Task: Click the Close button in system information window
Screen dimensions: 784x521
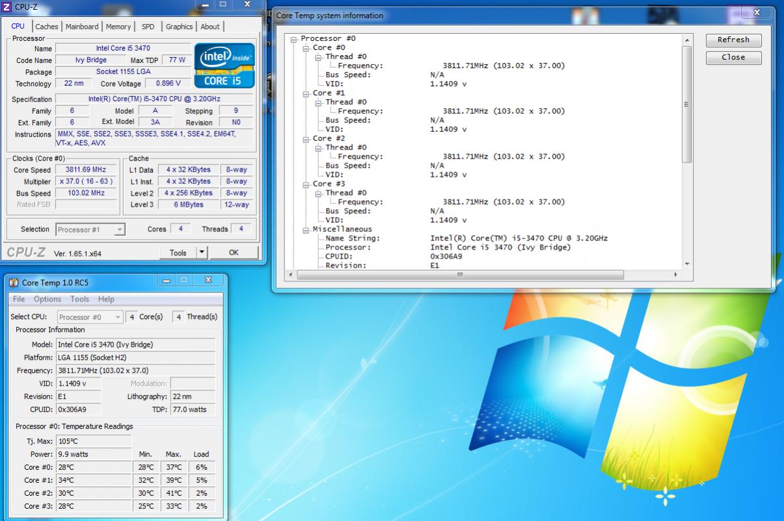Action: tap(733, 57)
